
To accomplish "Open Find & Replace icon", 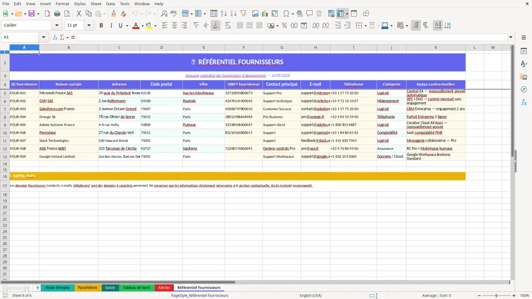I will tap(164, 14).
